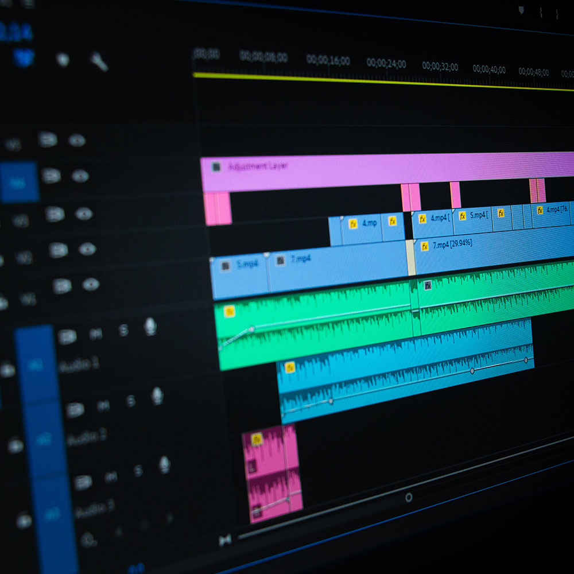This screenshot has height=574, width=574.
Task: Enable voice-over record on Audio 1
Action: 150,327
